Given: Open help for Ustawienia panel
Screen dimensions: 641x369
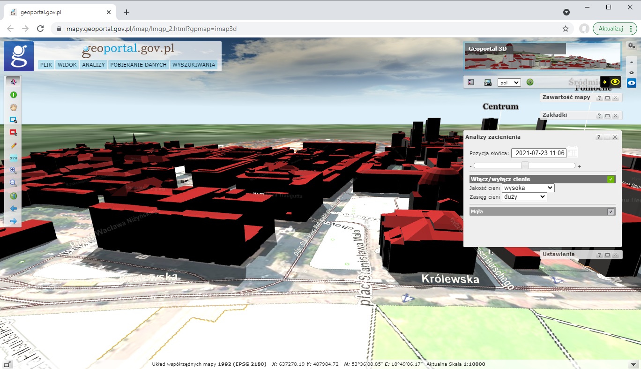Looking at the screenshot, I should [x=599, y=255].
